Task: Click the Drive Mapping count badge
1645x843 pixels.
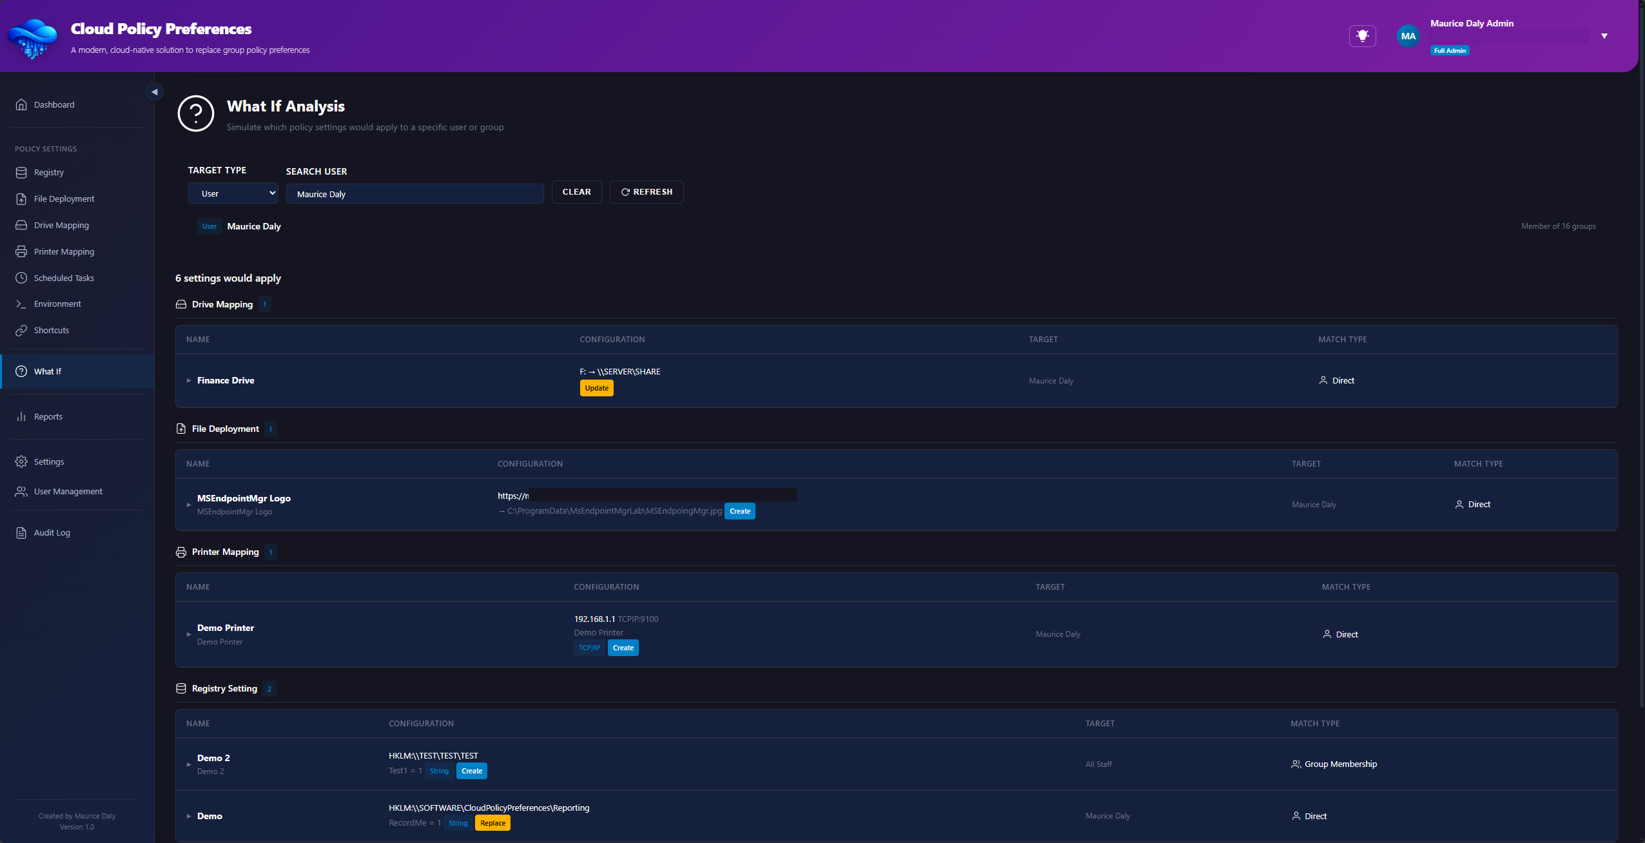Action: tap(264, 304)
